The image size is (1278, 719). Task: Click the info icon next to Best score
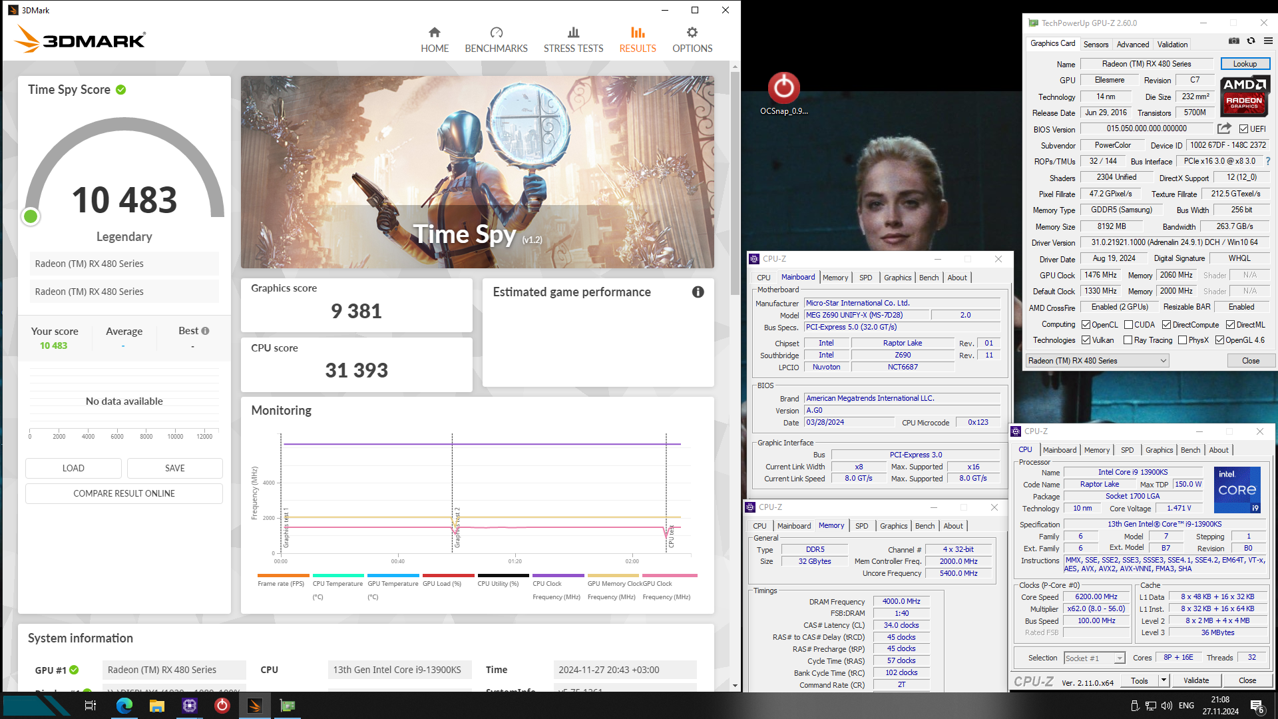pos(205,331)
